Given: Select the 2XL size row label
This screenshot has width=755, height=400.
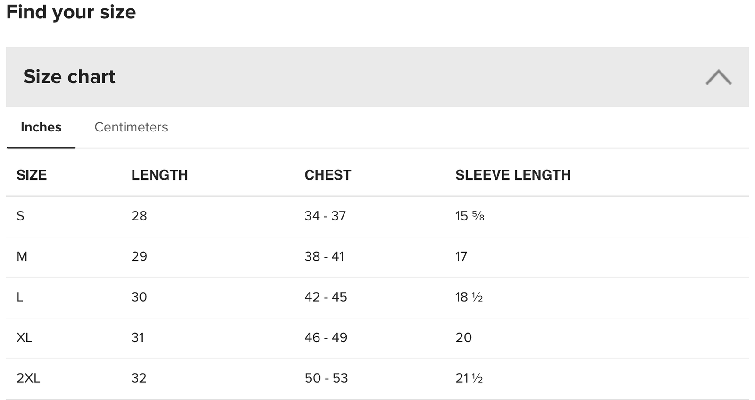Looking at the screenshot, I should click(x=28, y=378).
